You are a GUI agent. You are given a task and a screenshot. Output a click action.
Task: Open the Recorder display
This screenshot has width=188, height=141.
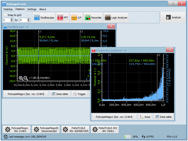93,18
